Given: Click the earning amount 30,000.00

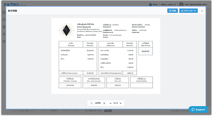Looking at the screenshot, I should point(90,51).
